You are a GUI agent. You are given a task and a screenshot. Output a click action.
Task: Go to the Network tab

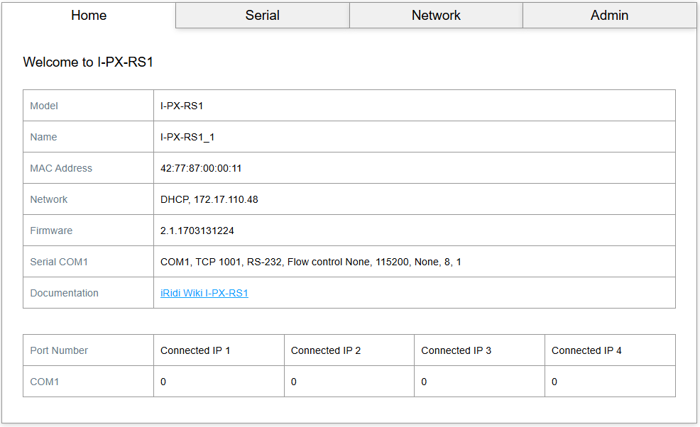[x=436, y=16]
